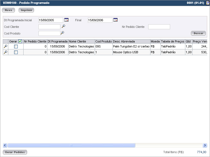
Task: Open calendar picker for Final date
Action: pos(115,20)
